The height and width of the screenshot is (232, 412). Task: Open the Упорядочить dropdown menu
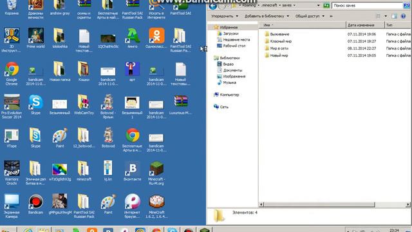225,16
